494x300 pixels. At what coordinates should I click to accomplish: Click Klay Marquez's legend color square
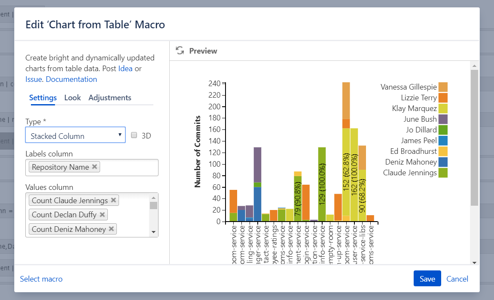tap(444, 108)
